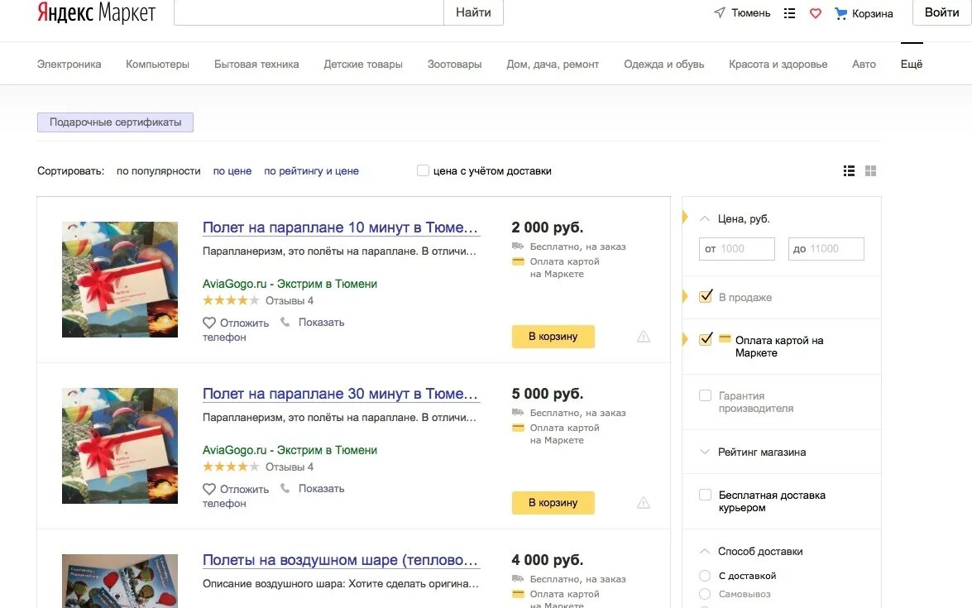
Task: Open the 'Одежда и обувь' category
Action: click(664, 64)
